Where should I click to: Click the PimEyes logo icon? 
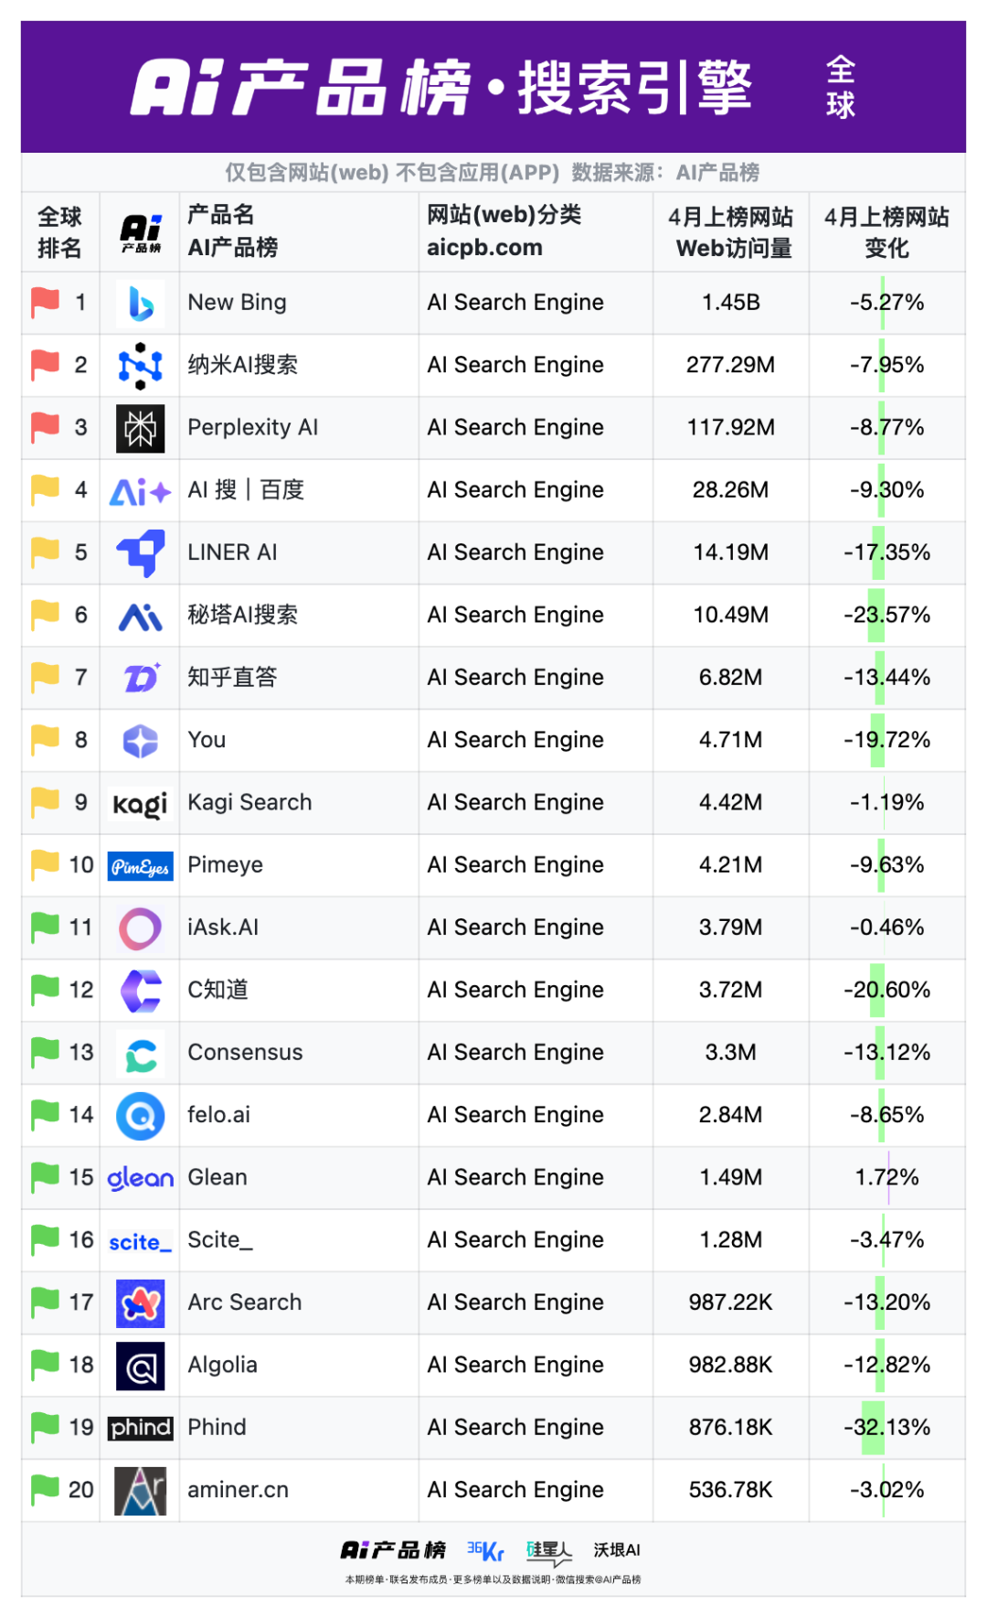point(140,866)
